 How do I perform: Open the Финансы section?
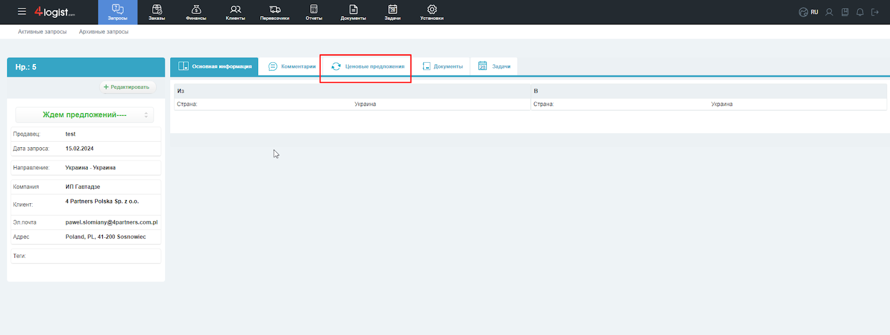(x=196, y=12)
